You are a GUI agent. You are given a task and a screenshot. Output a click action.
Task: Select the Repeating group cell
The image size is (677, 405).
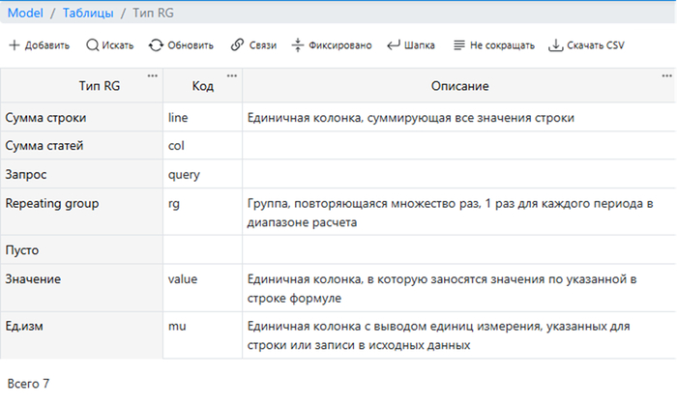click(x=52, y=204)
